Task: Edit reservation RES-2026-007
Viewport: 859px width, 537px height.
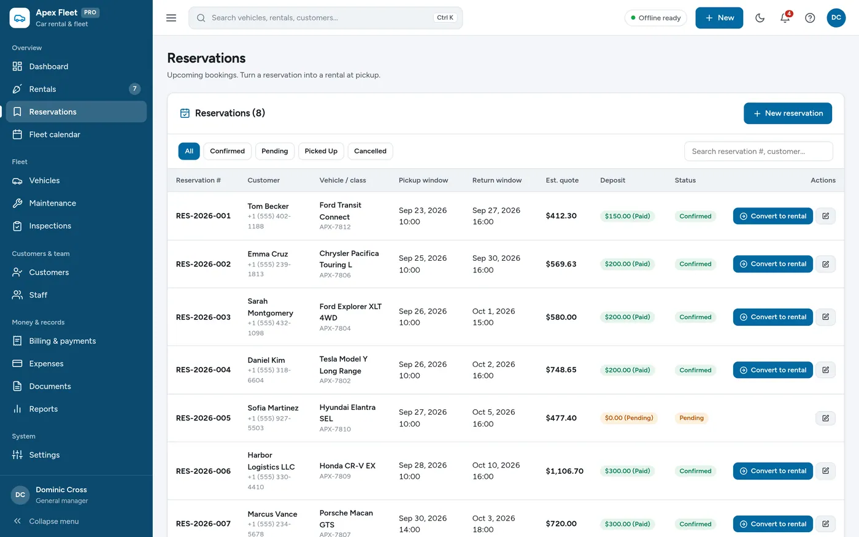Action: [x=825, y=524]
